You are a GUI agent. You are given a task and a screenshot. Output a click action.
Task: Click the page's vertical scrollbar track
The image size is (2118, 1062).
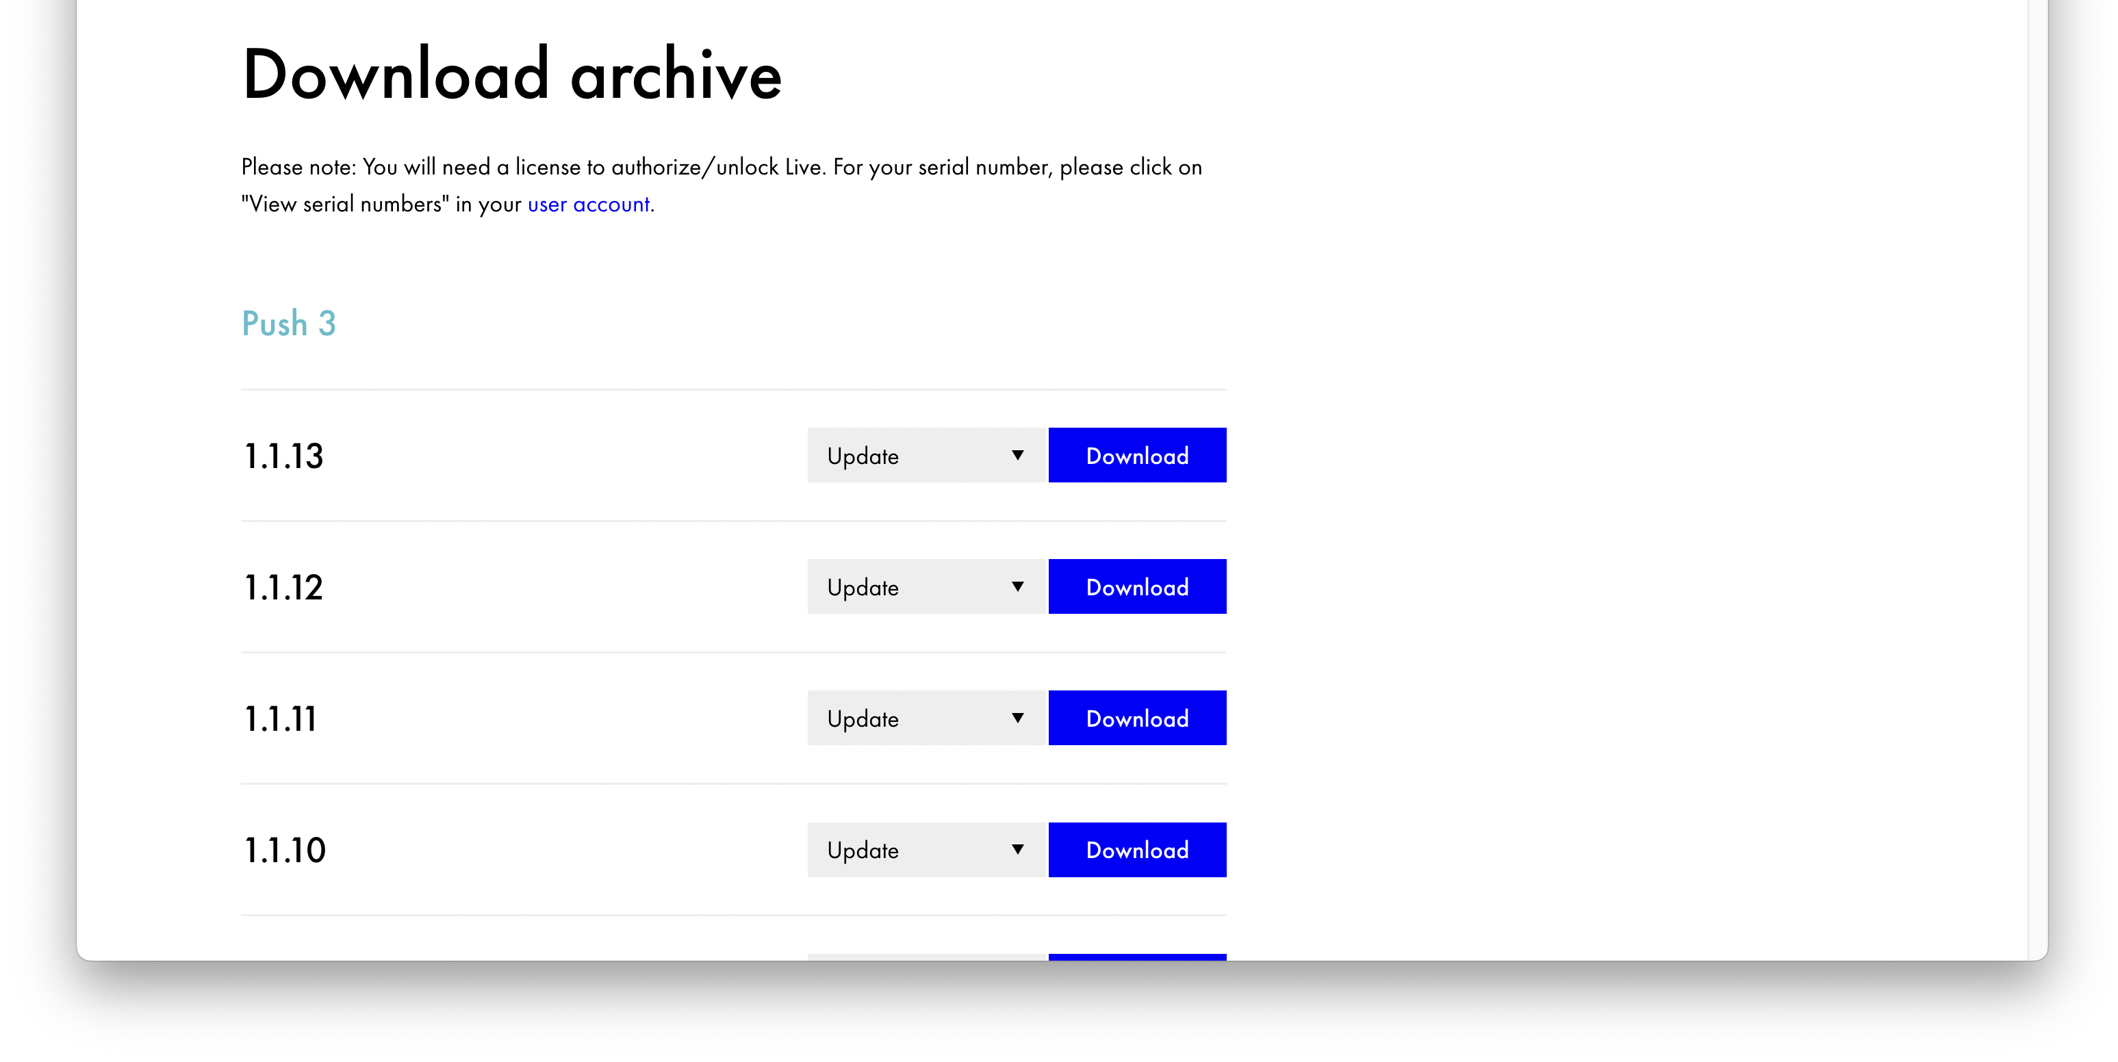(x=2037, y=493)
